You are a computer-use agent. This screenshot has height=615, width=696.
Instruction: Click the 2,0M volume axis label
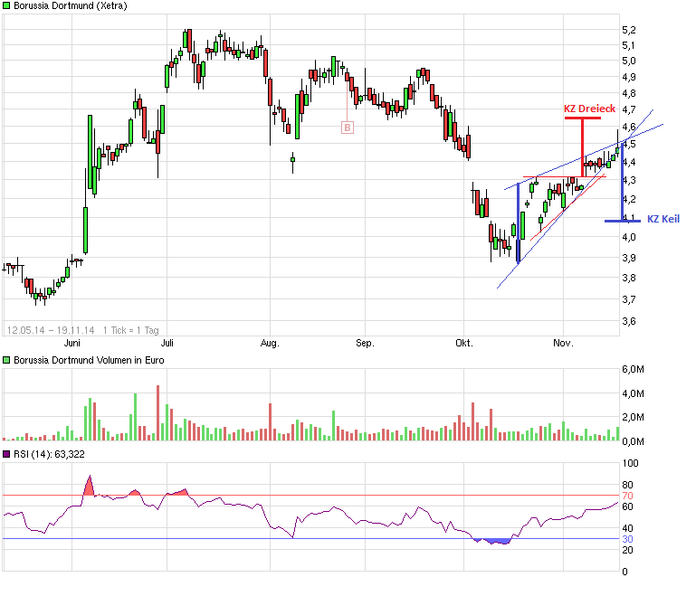tap(633, 417)
